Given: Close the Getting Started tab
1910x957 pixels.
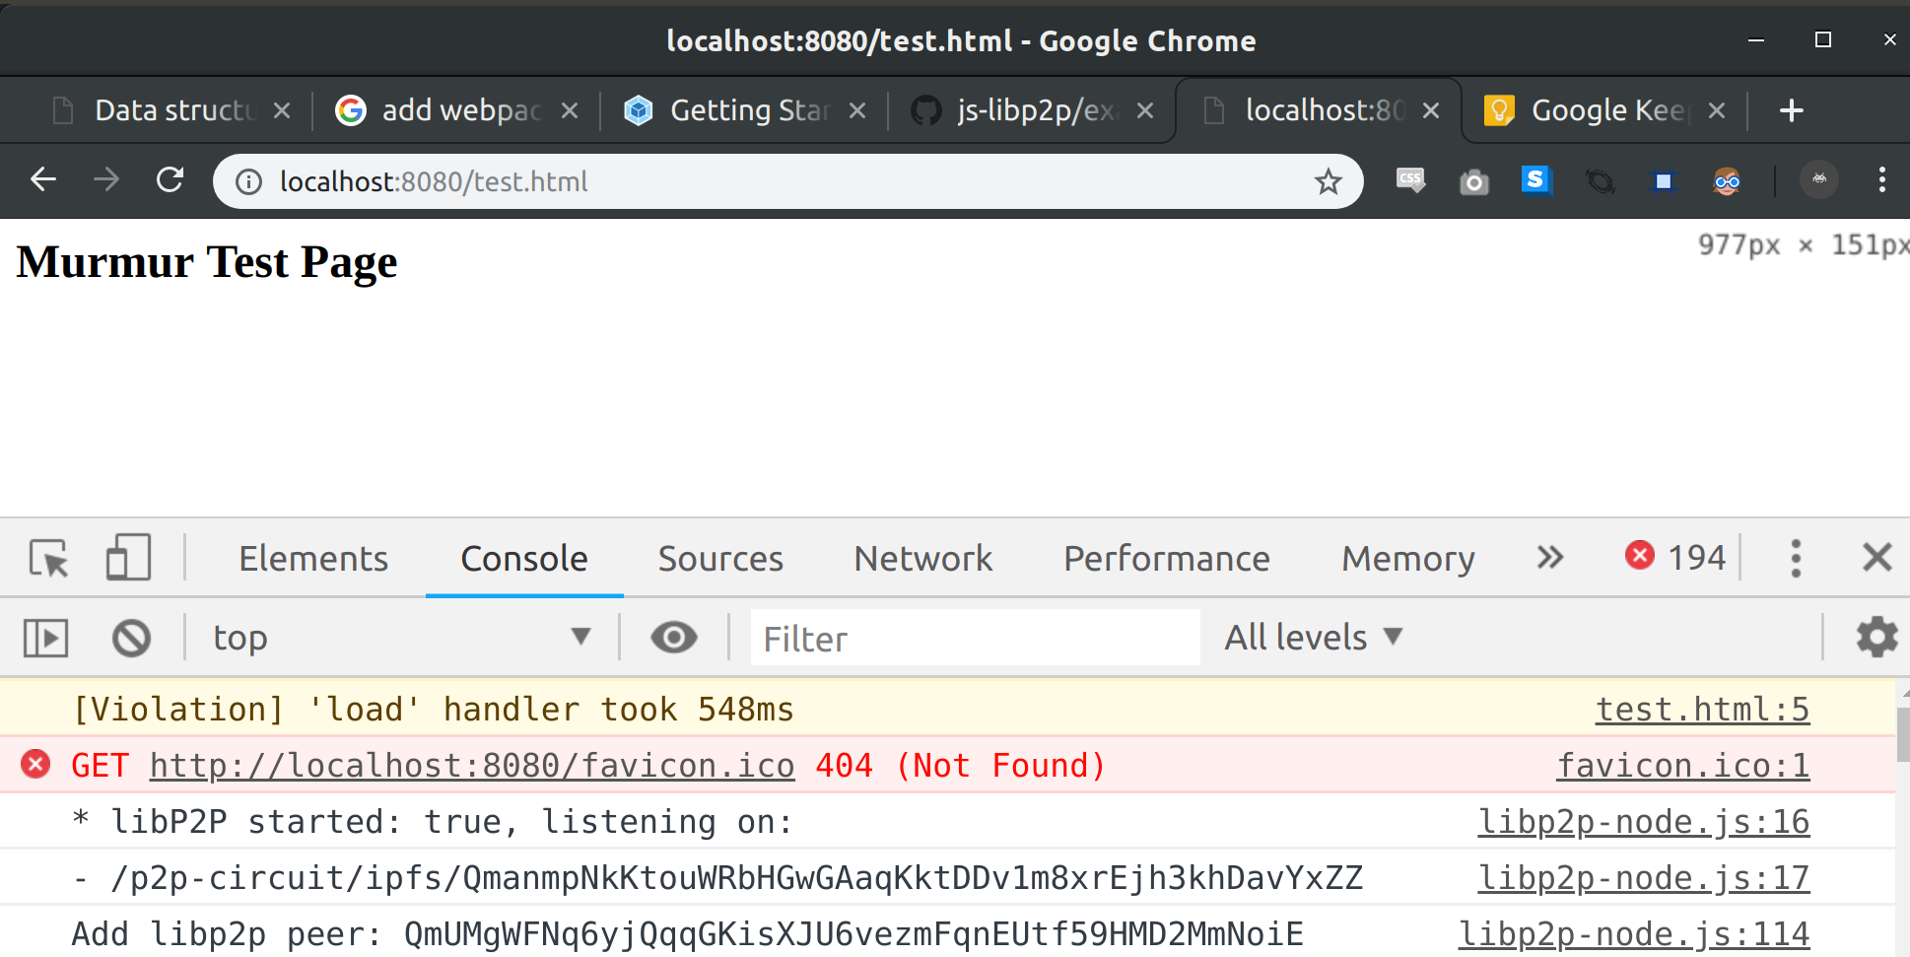Looking at the screenshot, I should [857, 110].
